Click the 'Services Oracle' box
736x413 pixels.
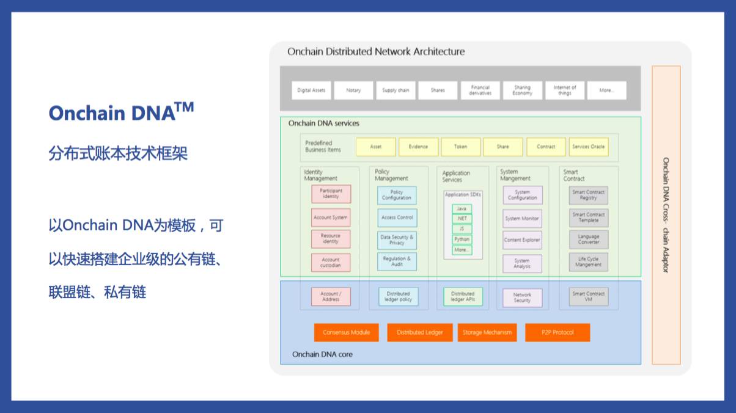pos(589,147)
